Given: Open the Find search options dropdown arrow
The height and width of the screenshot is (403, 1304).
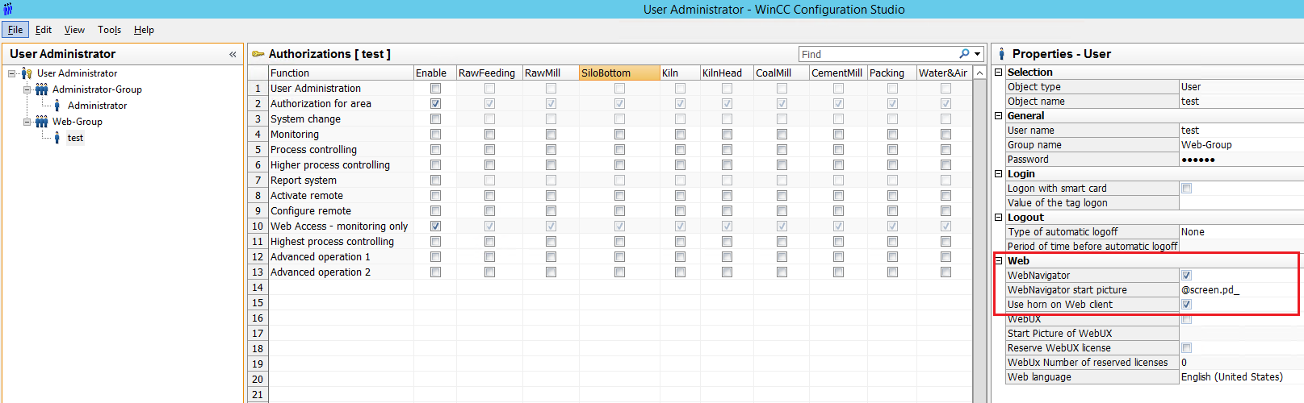Looking at the screenshot, I should coord(977,54).
